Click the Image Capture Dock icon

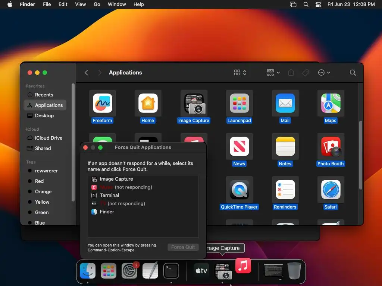223,271
